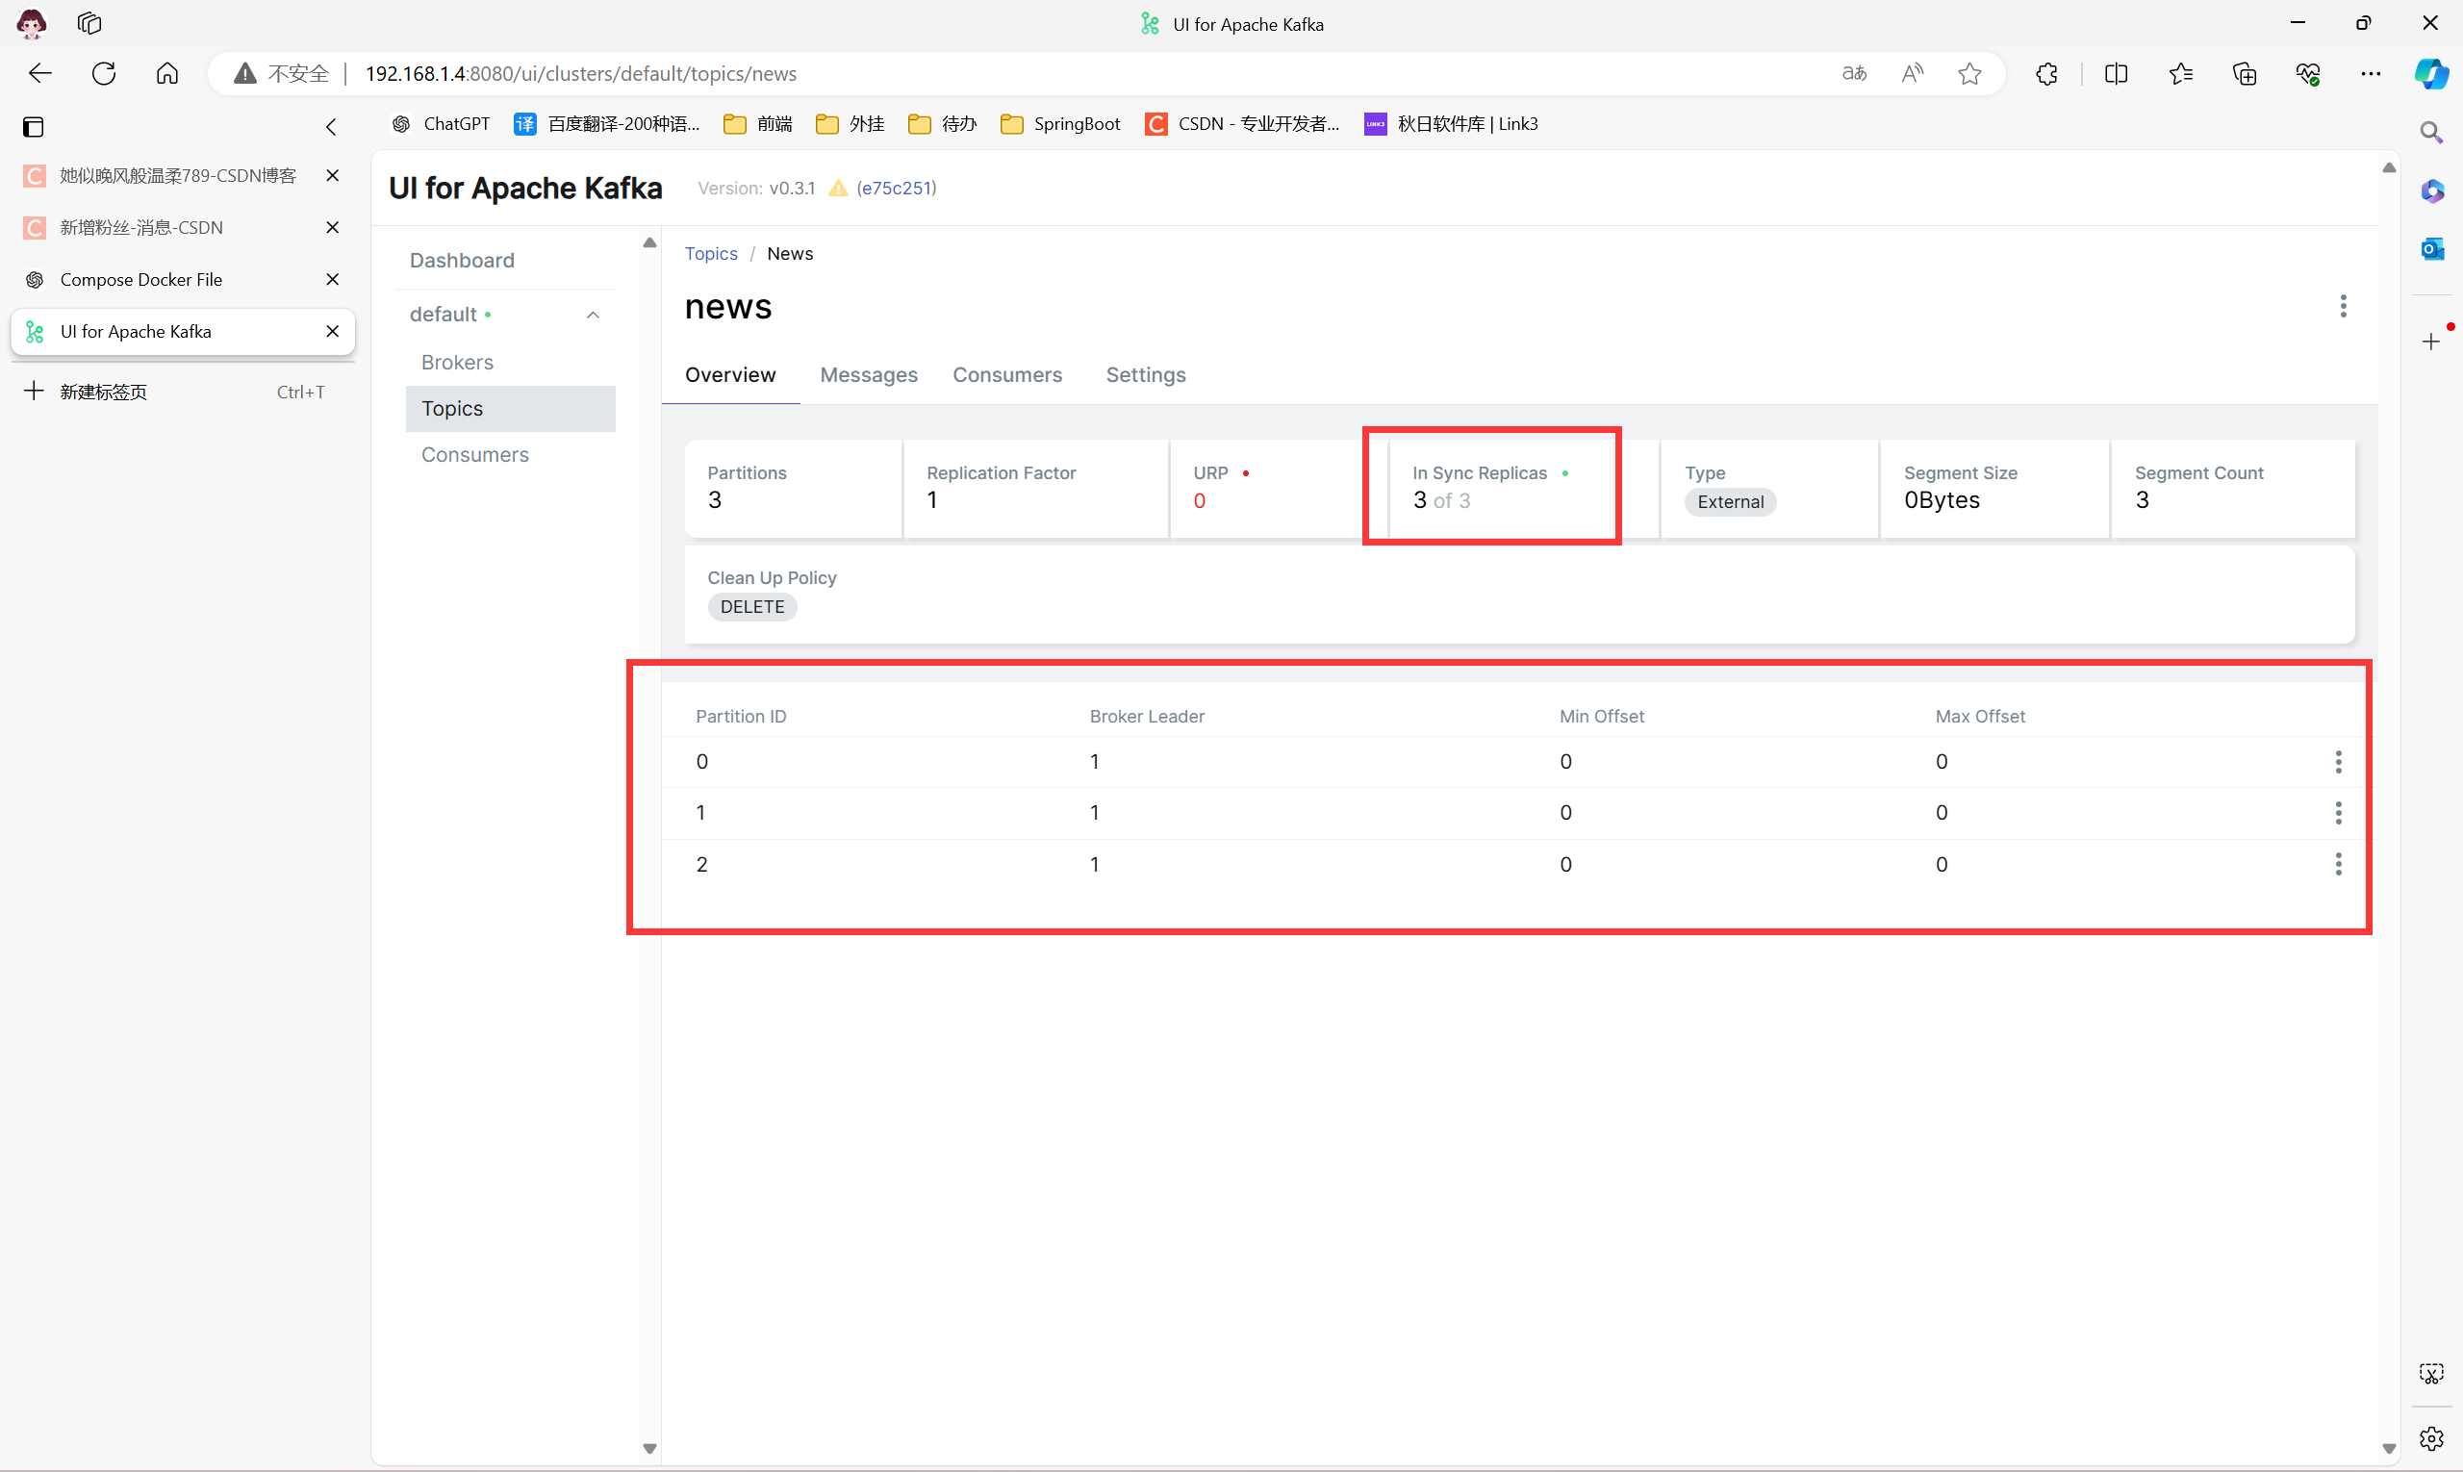Screen dimensions: 2463x1472
Task: Click the External type badge
Action: (1729, 501)
